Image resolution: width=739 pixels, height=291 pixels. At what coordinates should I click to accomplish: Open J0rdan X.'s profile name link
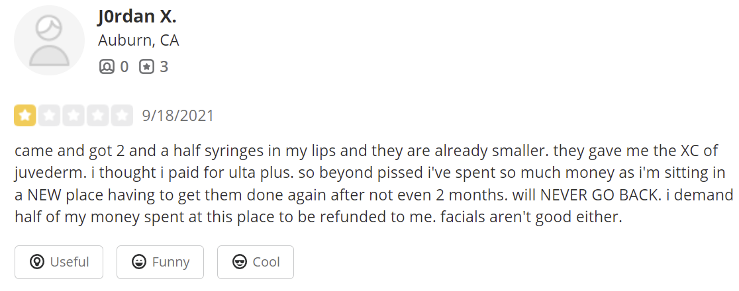[137, 15]
